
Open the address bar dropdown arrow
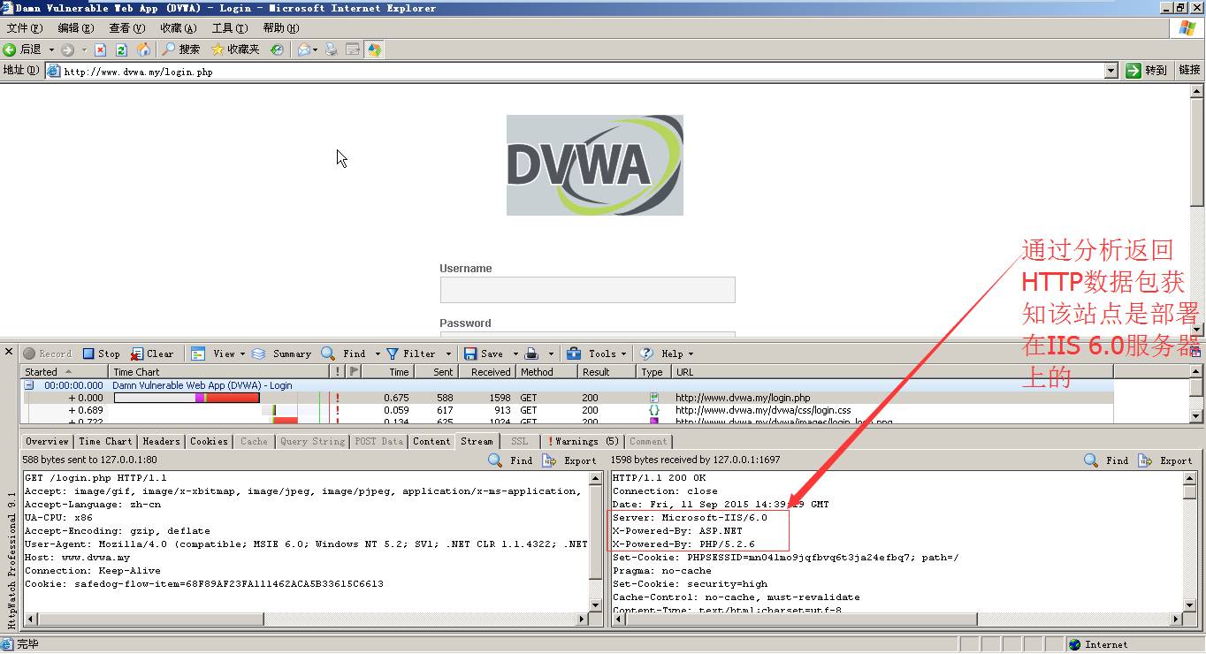click(1111, 71)
